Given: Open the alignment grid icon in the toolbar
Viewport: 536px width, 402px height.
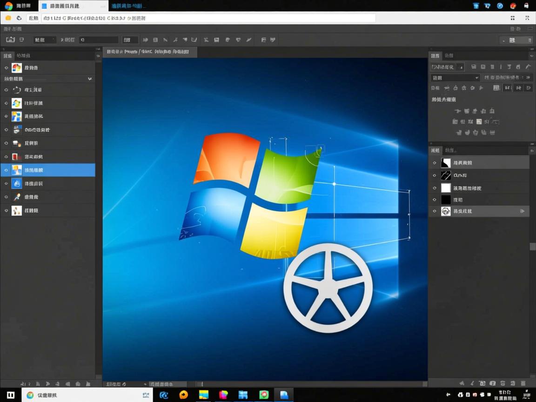Looking at the screenshot, I should [129, 40].
